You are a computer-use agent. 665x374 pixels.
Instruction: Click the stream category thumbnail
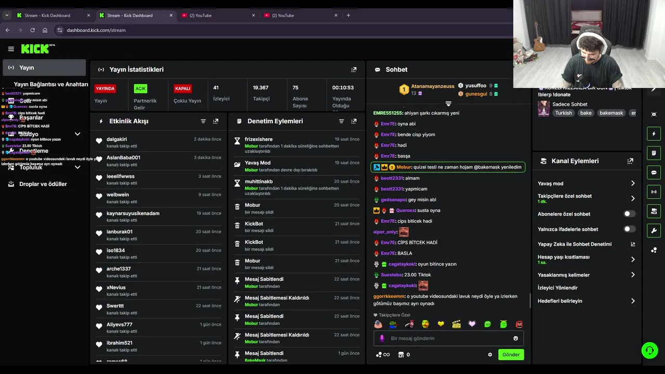[543, 108]
